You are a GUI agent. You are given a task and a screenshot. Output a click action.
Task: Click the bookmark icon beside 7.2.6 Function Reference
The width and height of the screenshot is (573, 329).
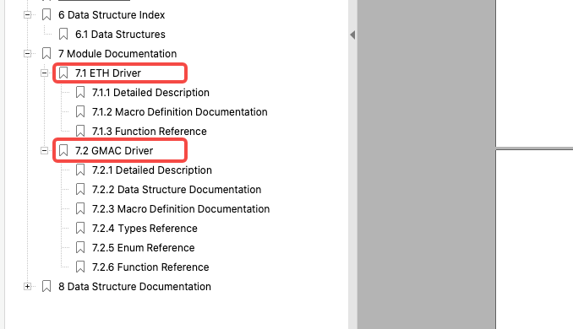point(80,267)
